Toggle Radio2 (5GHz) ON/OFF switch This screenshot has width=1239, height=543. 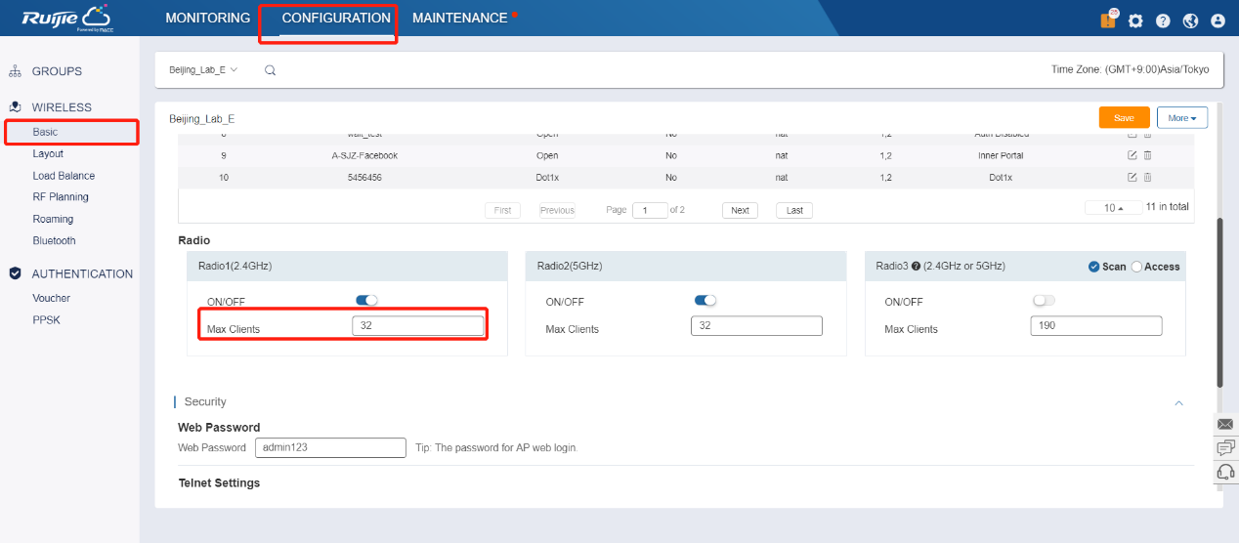[705, 301]
